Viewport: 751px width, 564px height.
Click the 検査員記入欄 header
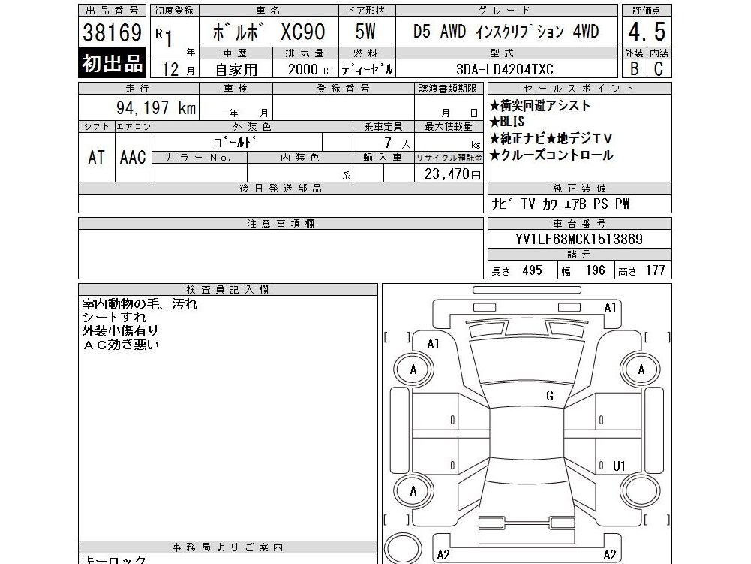click(x=228, y=290)
